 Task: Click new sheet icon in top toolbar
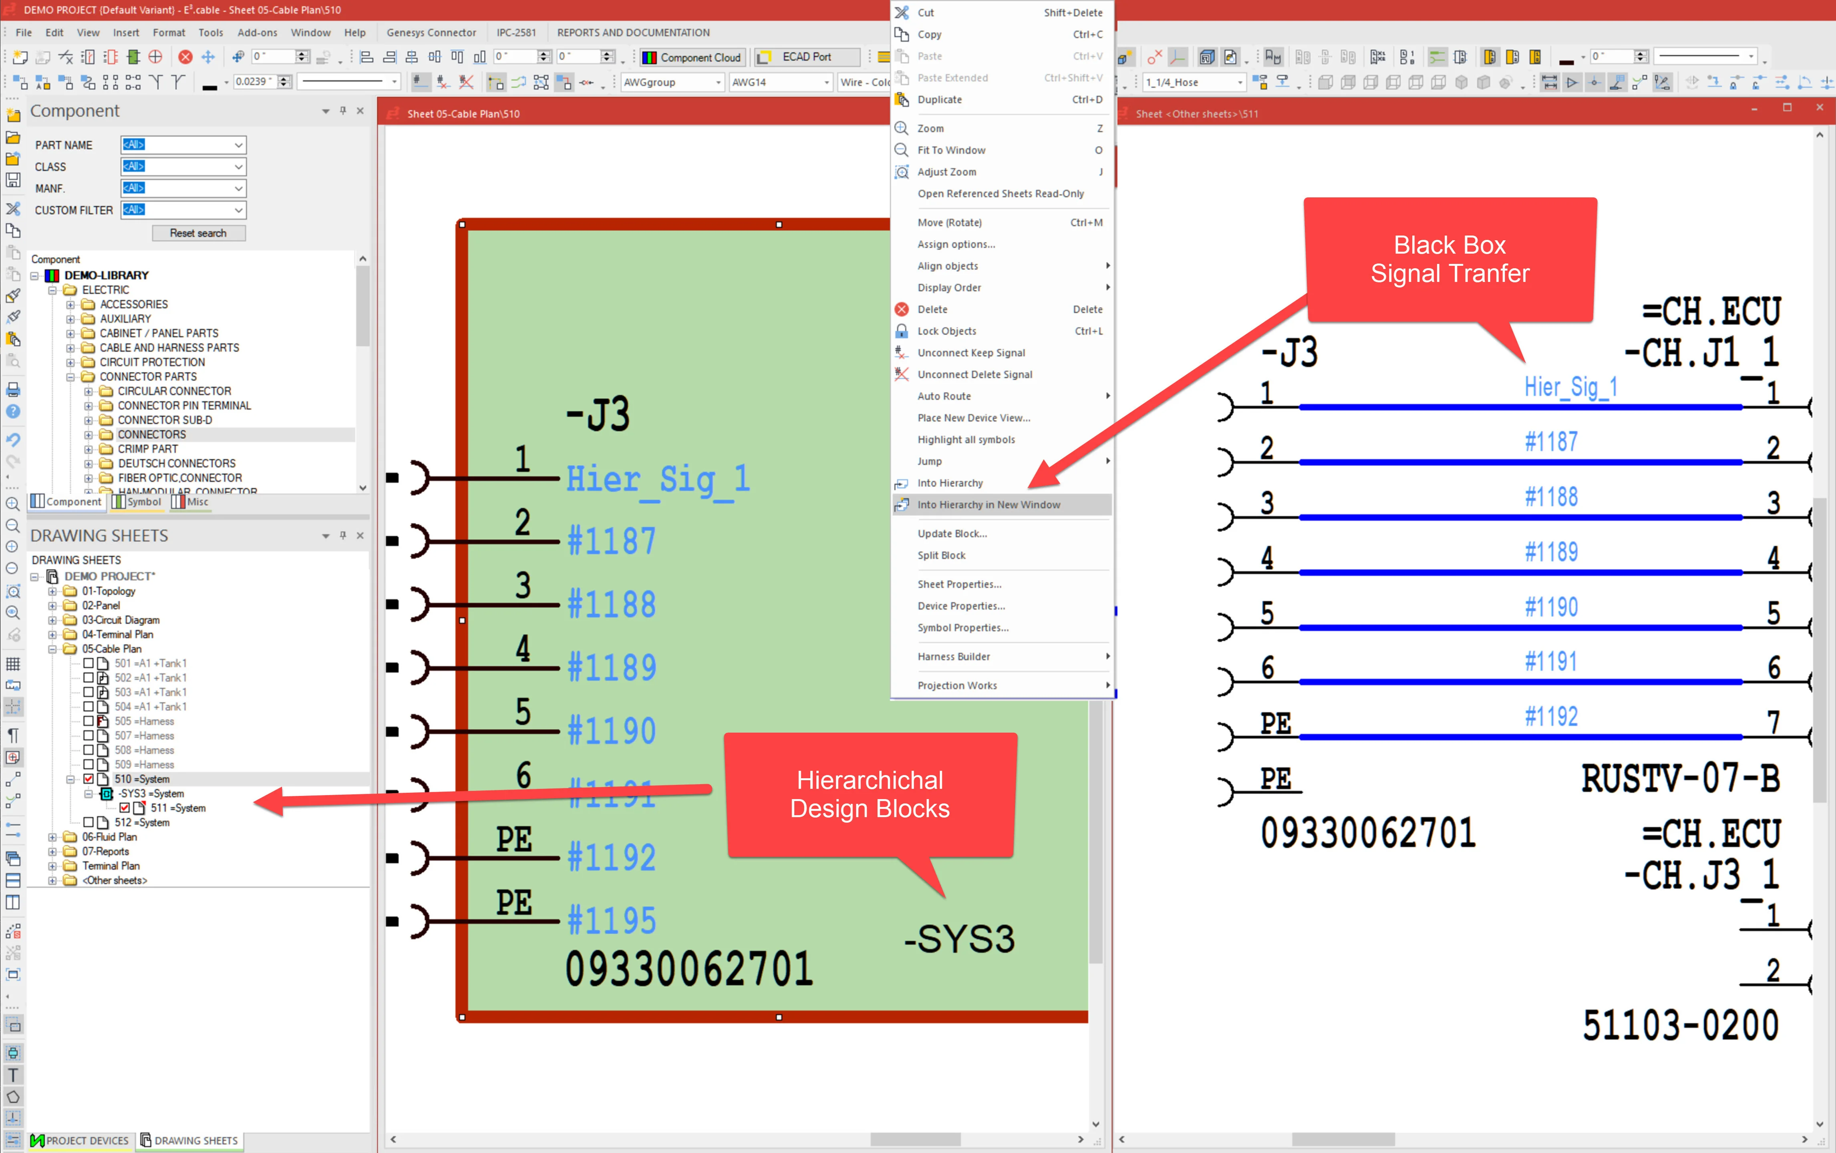tap(20, 57)
